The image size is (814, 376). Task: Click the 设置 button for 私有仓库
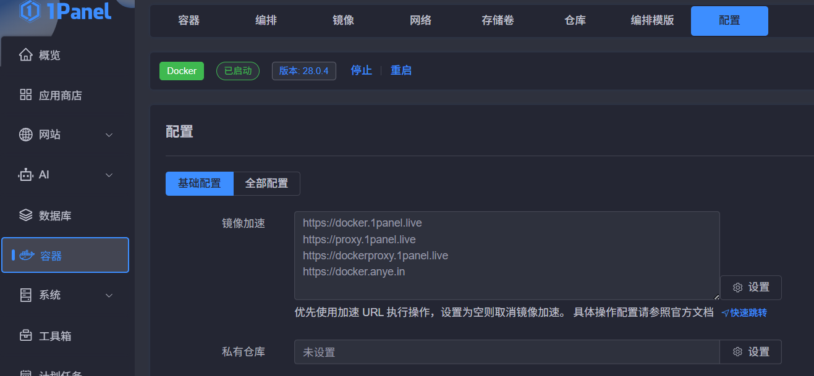tap(751, 352)
